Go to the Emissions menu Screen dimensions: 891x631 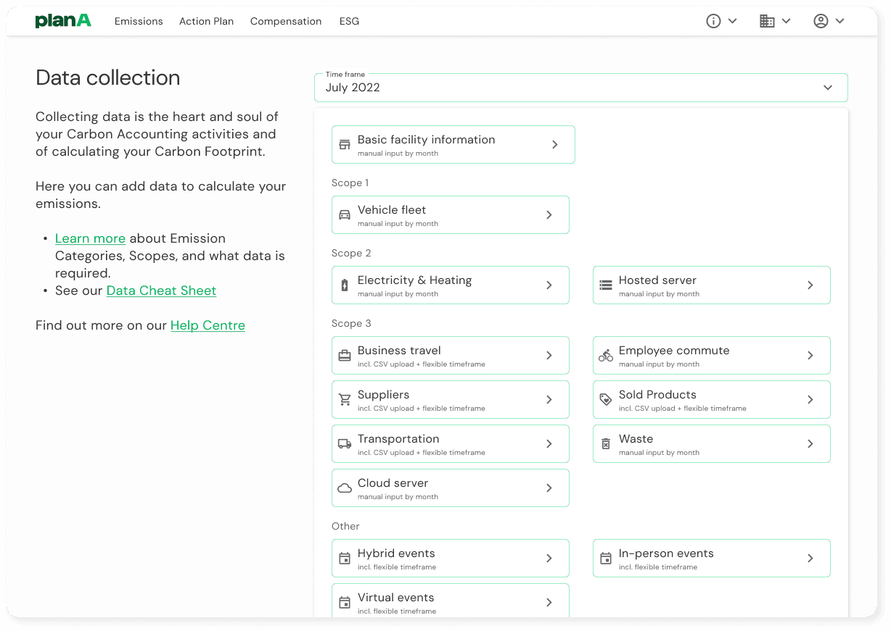click(139, 22)
